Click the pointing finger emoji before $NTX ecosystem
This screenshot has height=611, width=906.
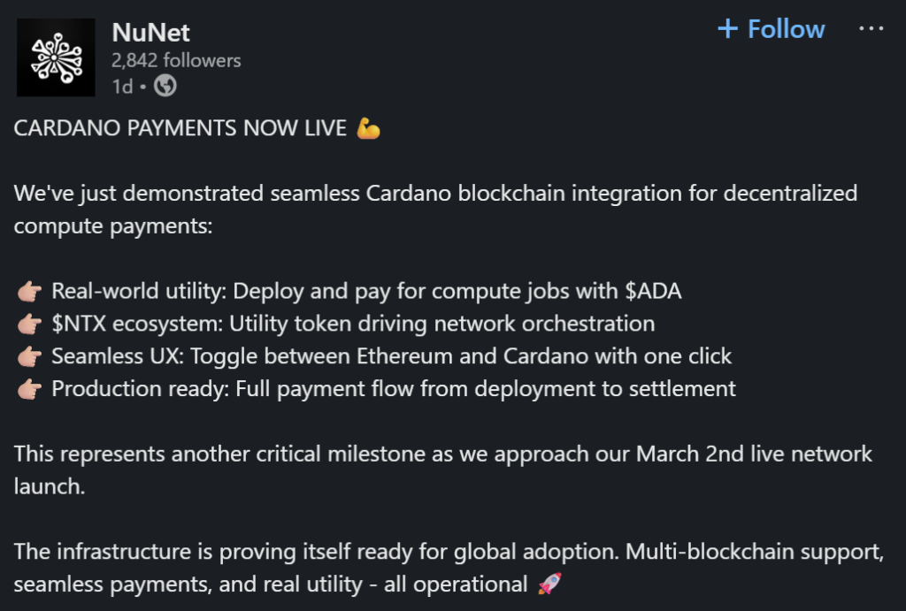(30, 323)
